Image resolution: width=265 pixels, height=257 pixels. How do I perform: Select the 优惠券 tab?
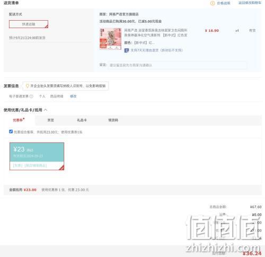[x=17, y=120]
